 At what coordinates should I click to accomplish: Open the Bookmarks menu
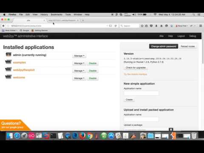click(x=57, y=14)
